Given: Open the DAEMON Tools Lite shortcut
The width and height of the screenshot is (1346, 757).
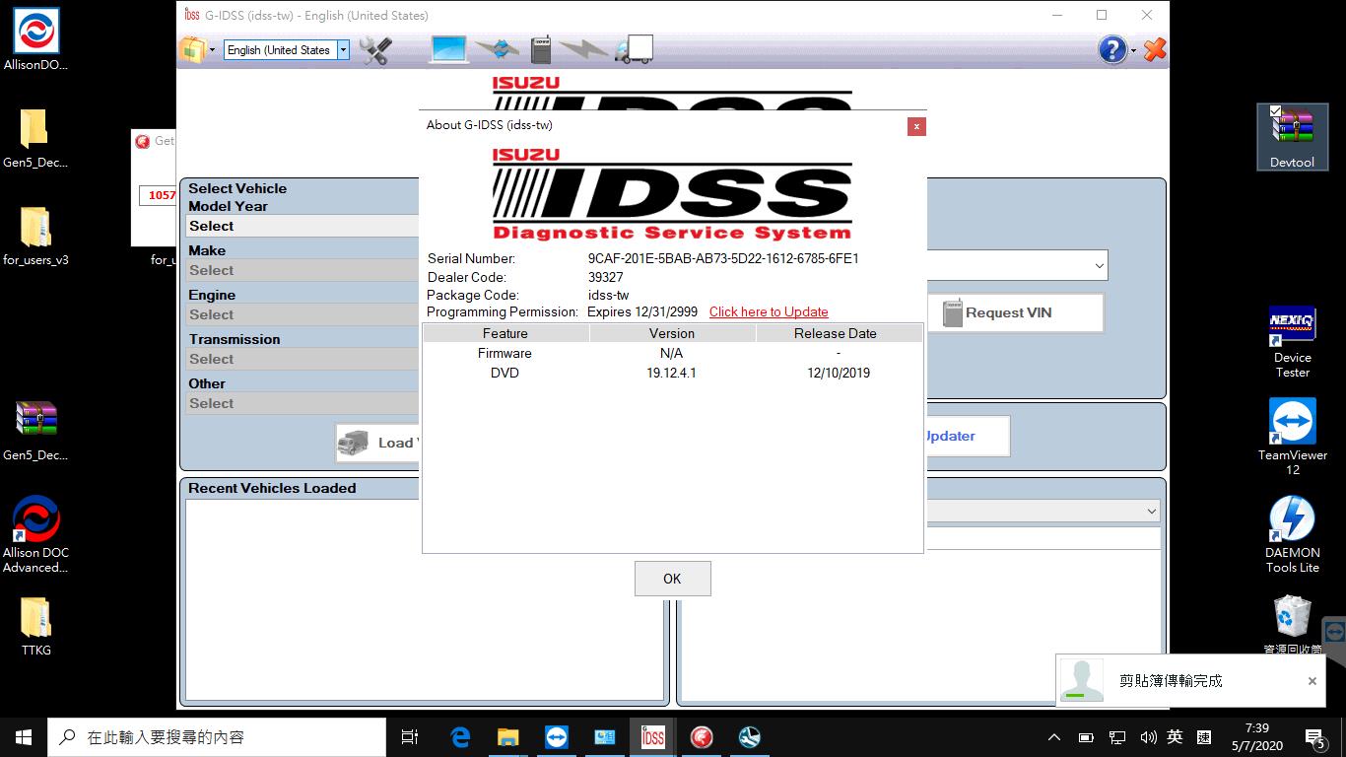Looking at the screenshot, I should pos(1292,534).
